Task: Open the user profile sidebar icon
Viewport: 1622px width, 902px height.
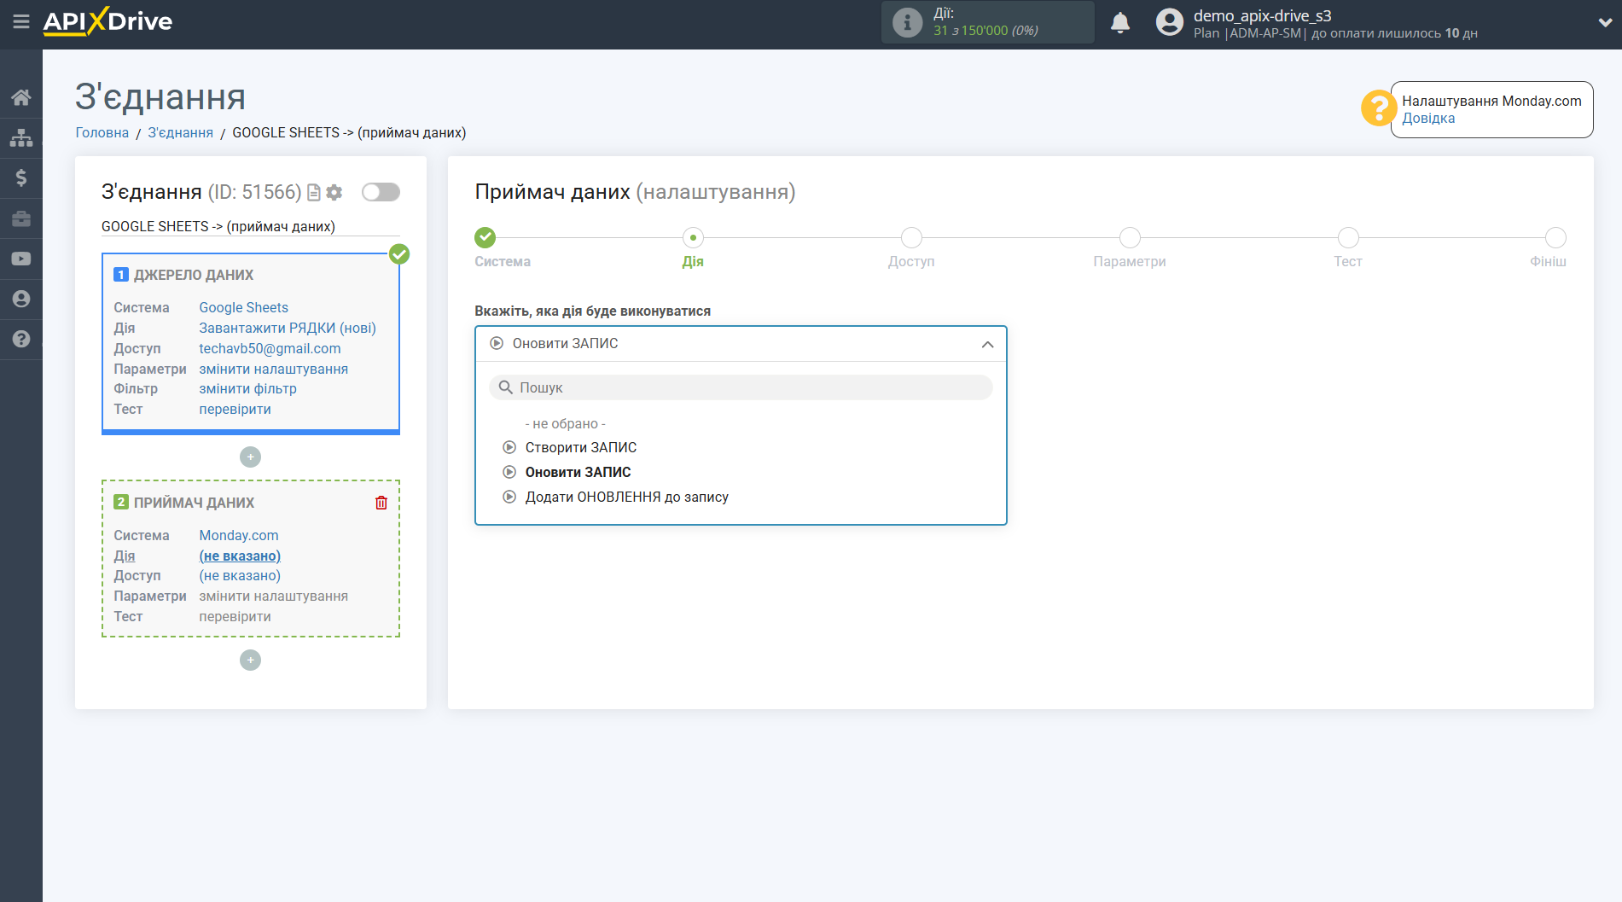Action: tap(21, 299)
